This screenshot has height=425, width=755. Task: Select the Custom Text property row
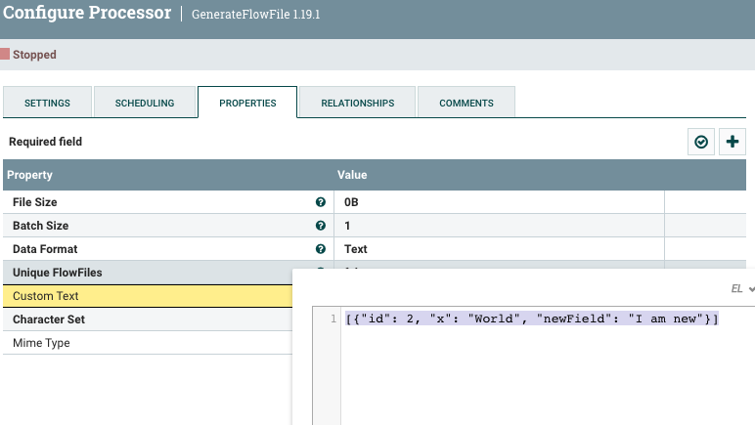click(x=148, y=296)
